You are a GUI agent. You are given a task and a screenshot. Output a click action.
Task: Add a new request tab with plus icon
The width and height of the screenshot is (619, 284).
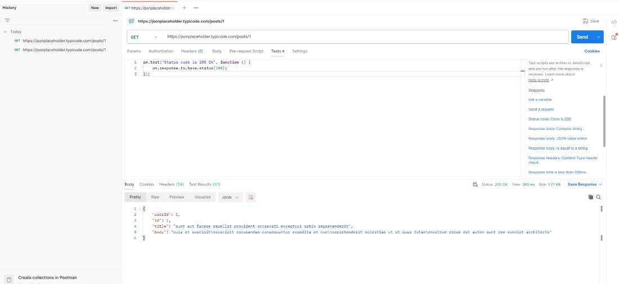click(x=184, y=7)
